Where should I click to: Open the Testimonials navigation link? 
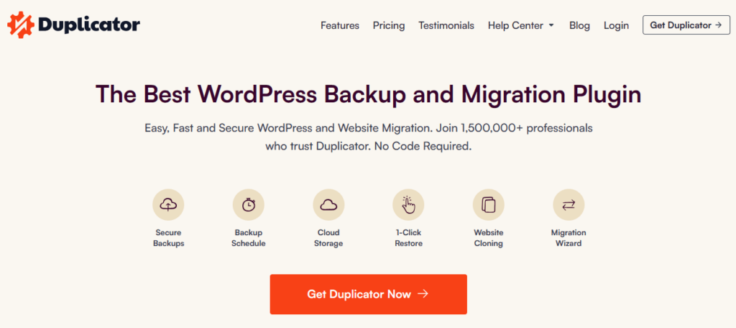click(x=446, y=25)
